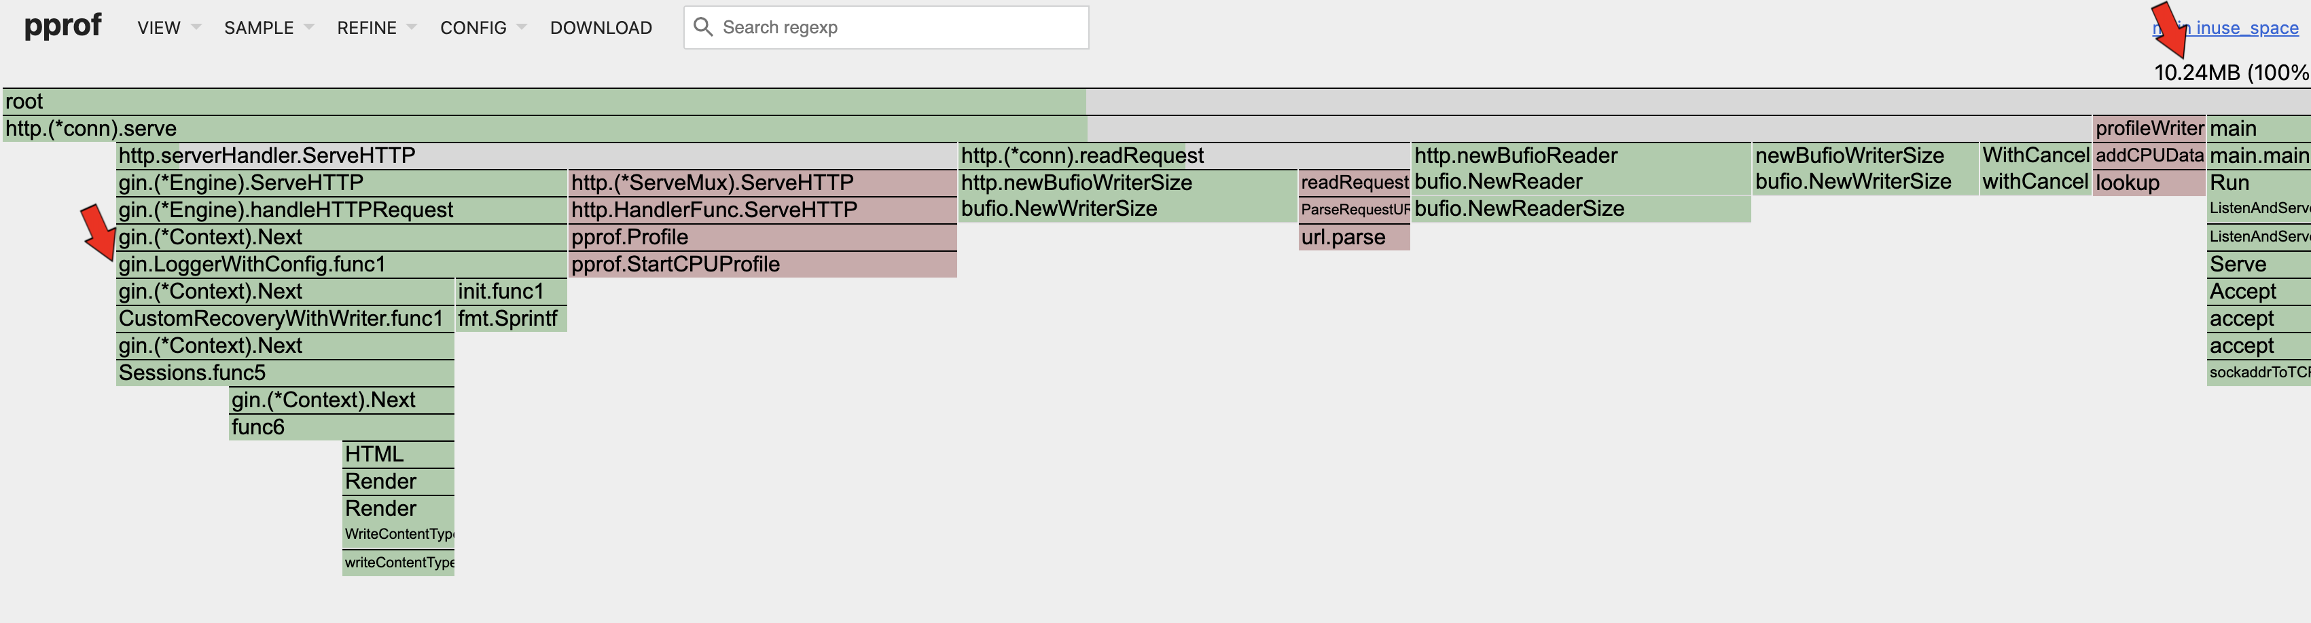Screen dimensions: 2311x623
Task: Click the pprof logo
Action: click(62, 26)
